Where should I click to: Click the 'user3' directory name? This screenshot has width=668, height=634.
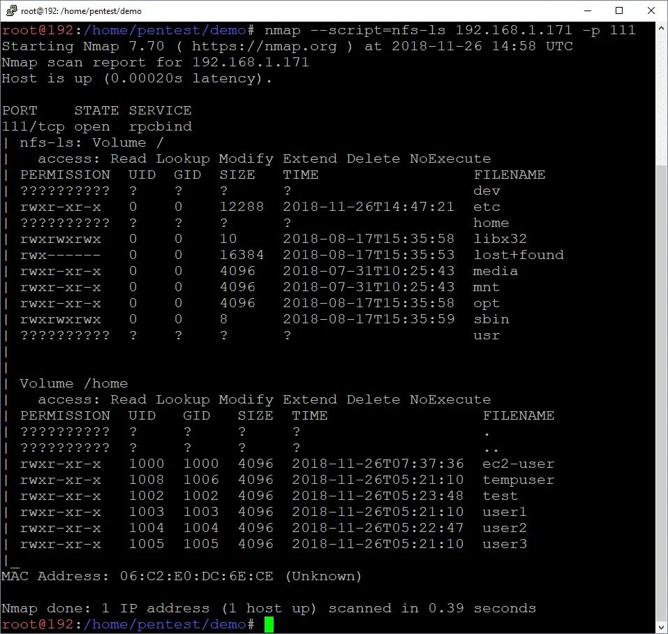[505, 545]
